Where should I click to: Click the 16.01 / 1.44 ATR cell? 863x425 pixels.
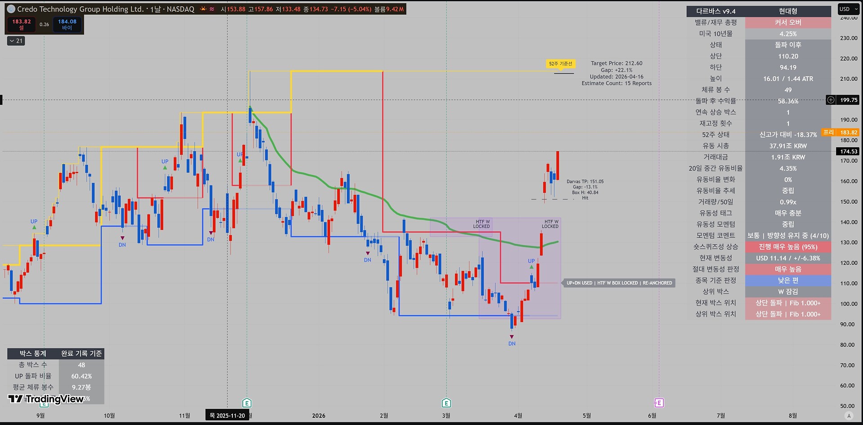click(x=788, y=79)
